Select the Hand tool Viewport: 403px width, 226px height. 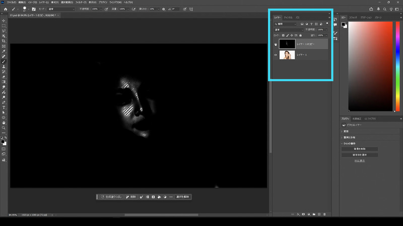[x=4, y=123]
